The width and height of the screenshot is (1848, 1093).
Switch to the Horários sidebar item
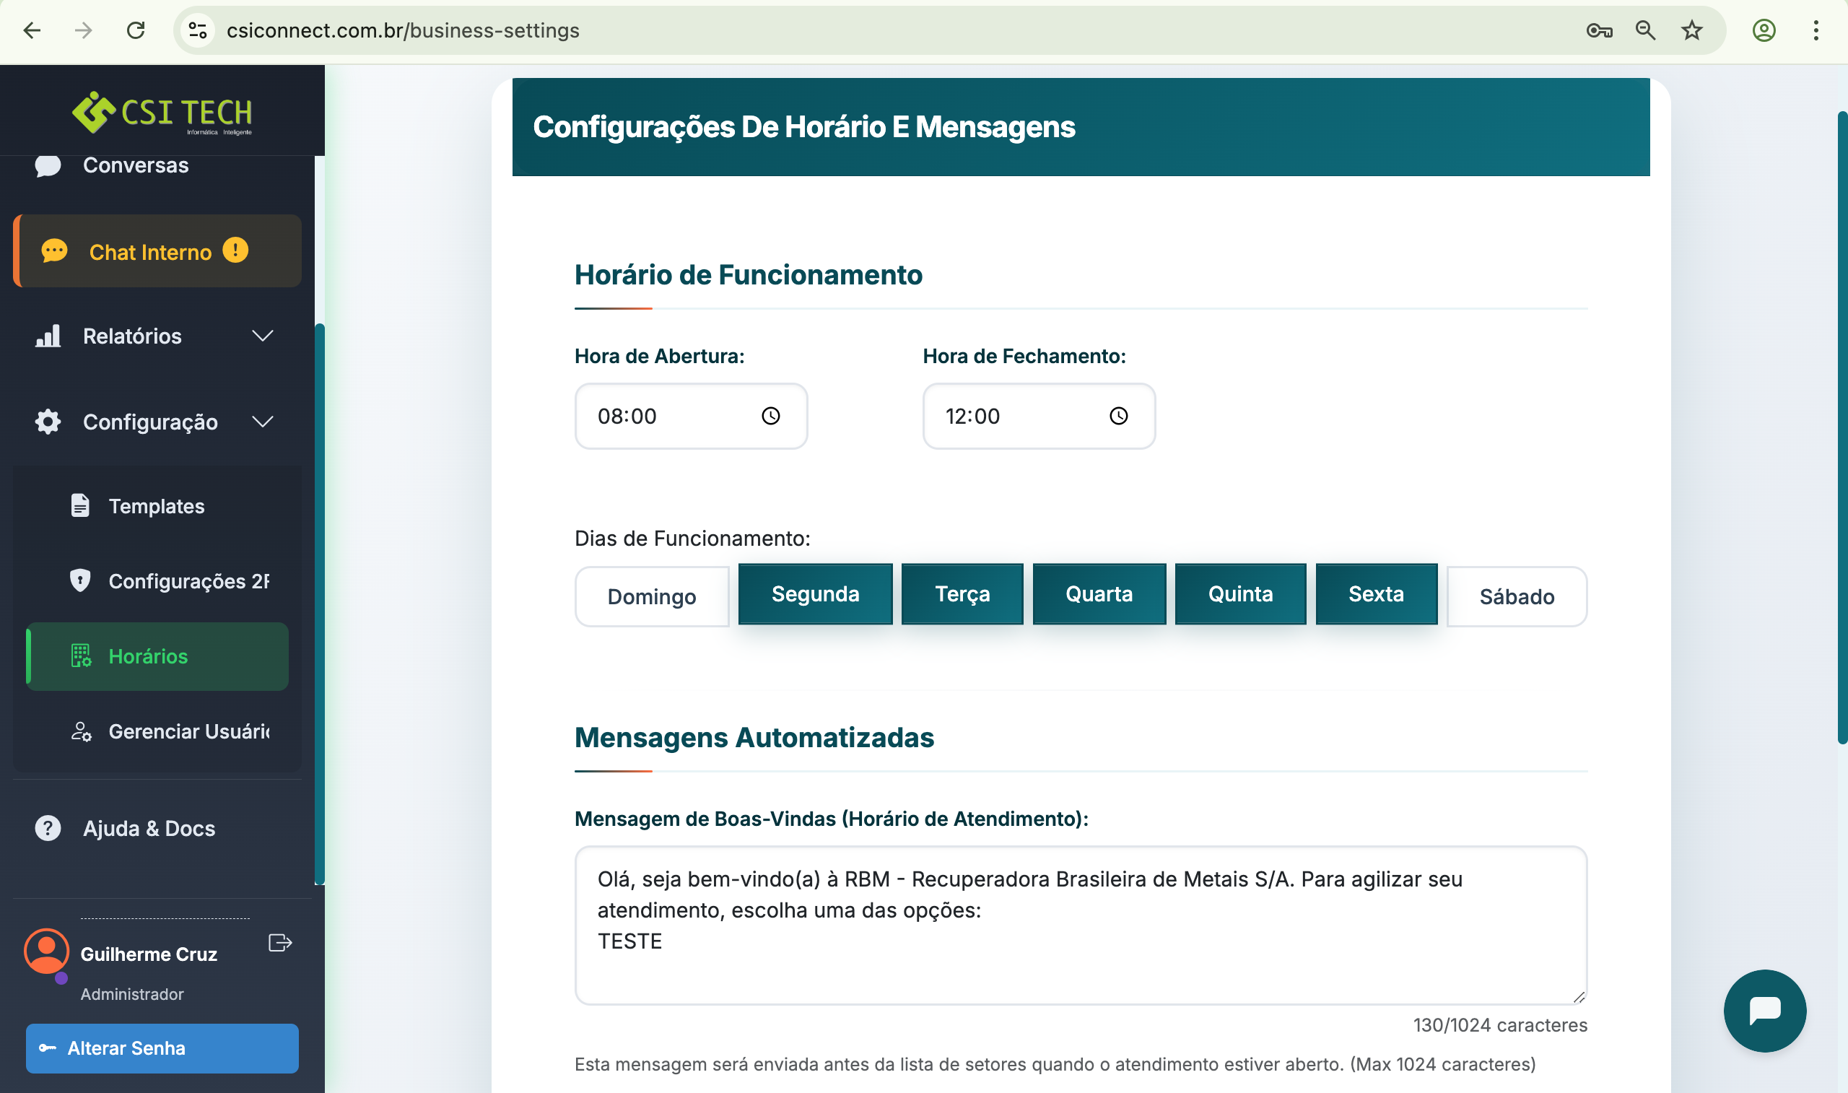tap(147, 656)
